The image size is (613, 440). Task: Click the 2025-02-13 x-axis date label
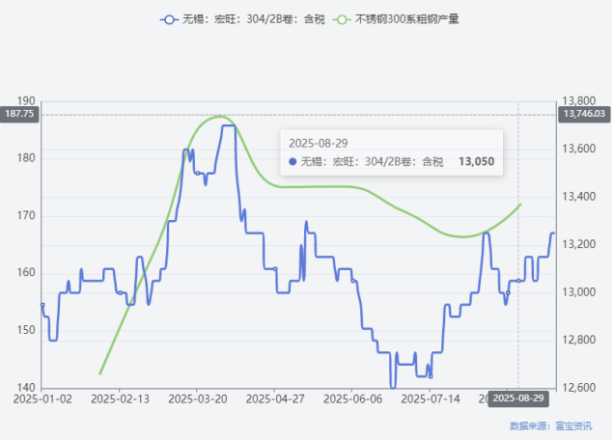(120, 399)
